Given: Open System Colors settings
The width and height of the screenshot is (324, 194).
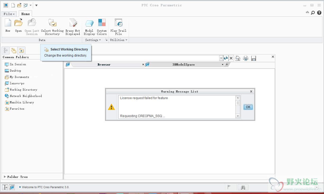Looking at the screenshot, I should click(x=102, y=27).
